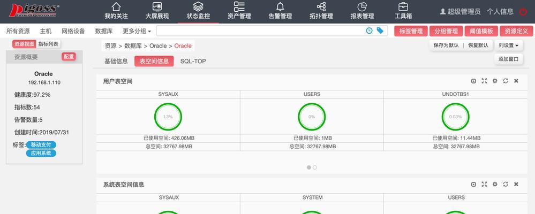Open 大屏展现 monitor icon

tap(157, 7)
